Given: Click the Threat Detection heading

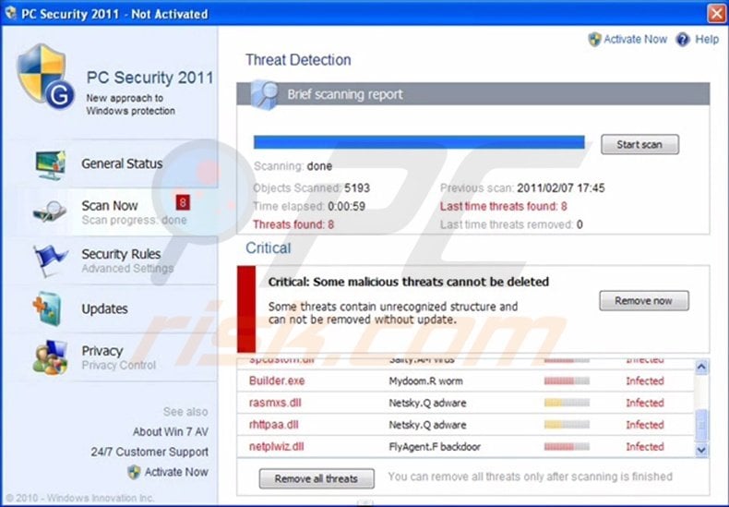Looking at the screenshot, I should click(x=298, y=60).
